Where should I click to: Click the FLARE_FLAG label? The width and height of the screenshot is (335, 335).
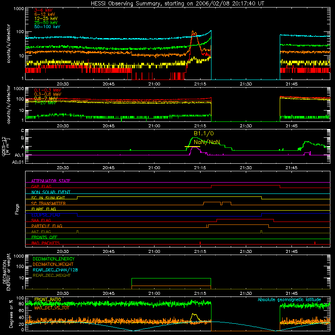pos(44,209)
